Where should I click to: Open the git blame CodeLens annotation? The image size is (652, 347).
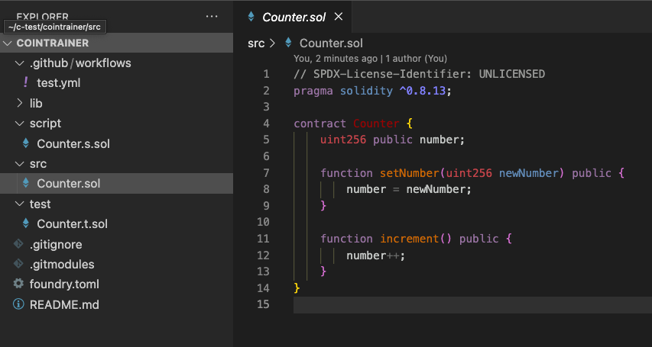pos(370,59)
